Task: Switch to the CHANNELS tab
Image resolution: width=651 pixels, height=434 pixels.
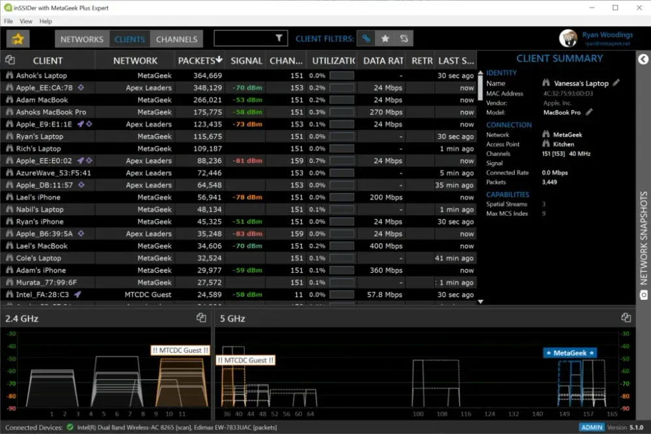Action: coord(176,38)
